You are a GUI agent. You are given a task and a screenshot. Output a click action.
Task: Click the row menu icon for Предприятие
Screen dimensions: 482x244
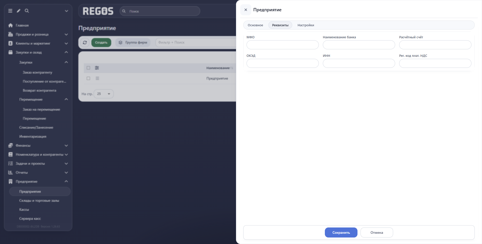(x=97, y=78)
